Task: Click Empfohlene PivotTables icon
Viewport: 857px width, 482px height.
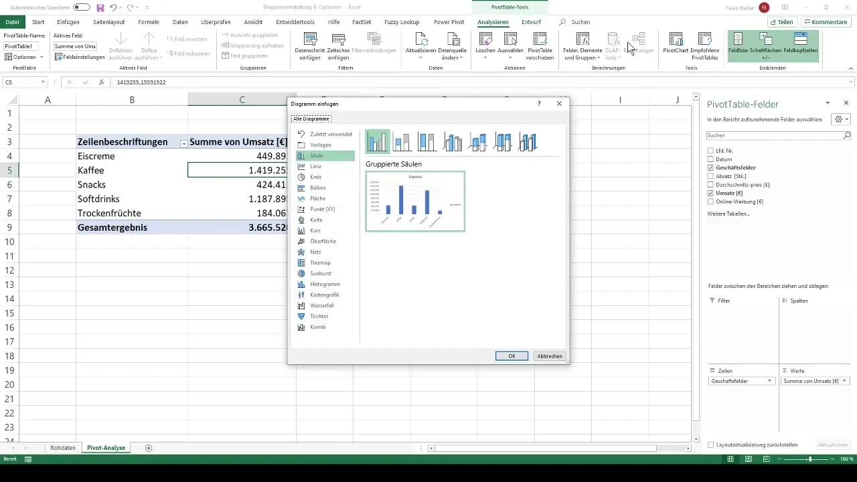Action: pyautogui.click(x=704, y=46)
